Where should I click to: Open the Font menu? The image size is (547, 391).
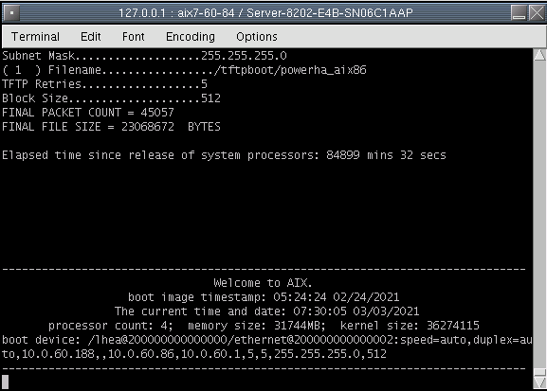click(134, 37)
